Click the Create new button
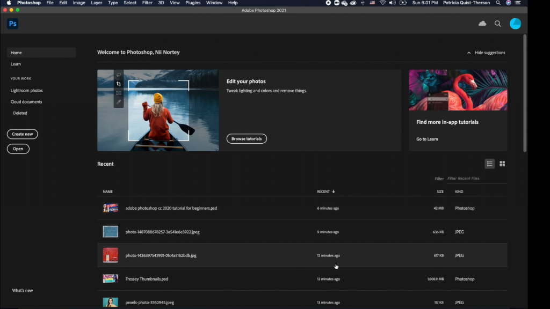 pos(23,134)
